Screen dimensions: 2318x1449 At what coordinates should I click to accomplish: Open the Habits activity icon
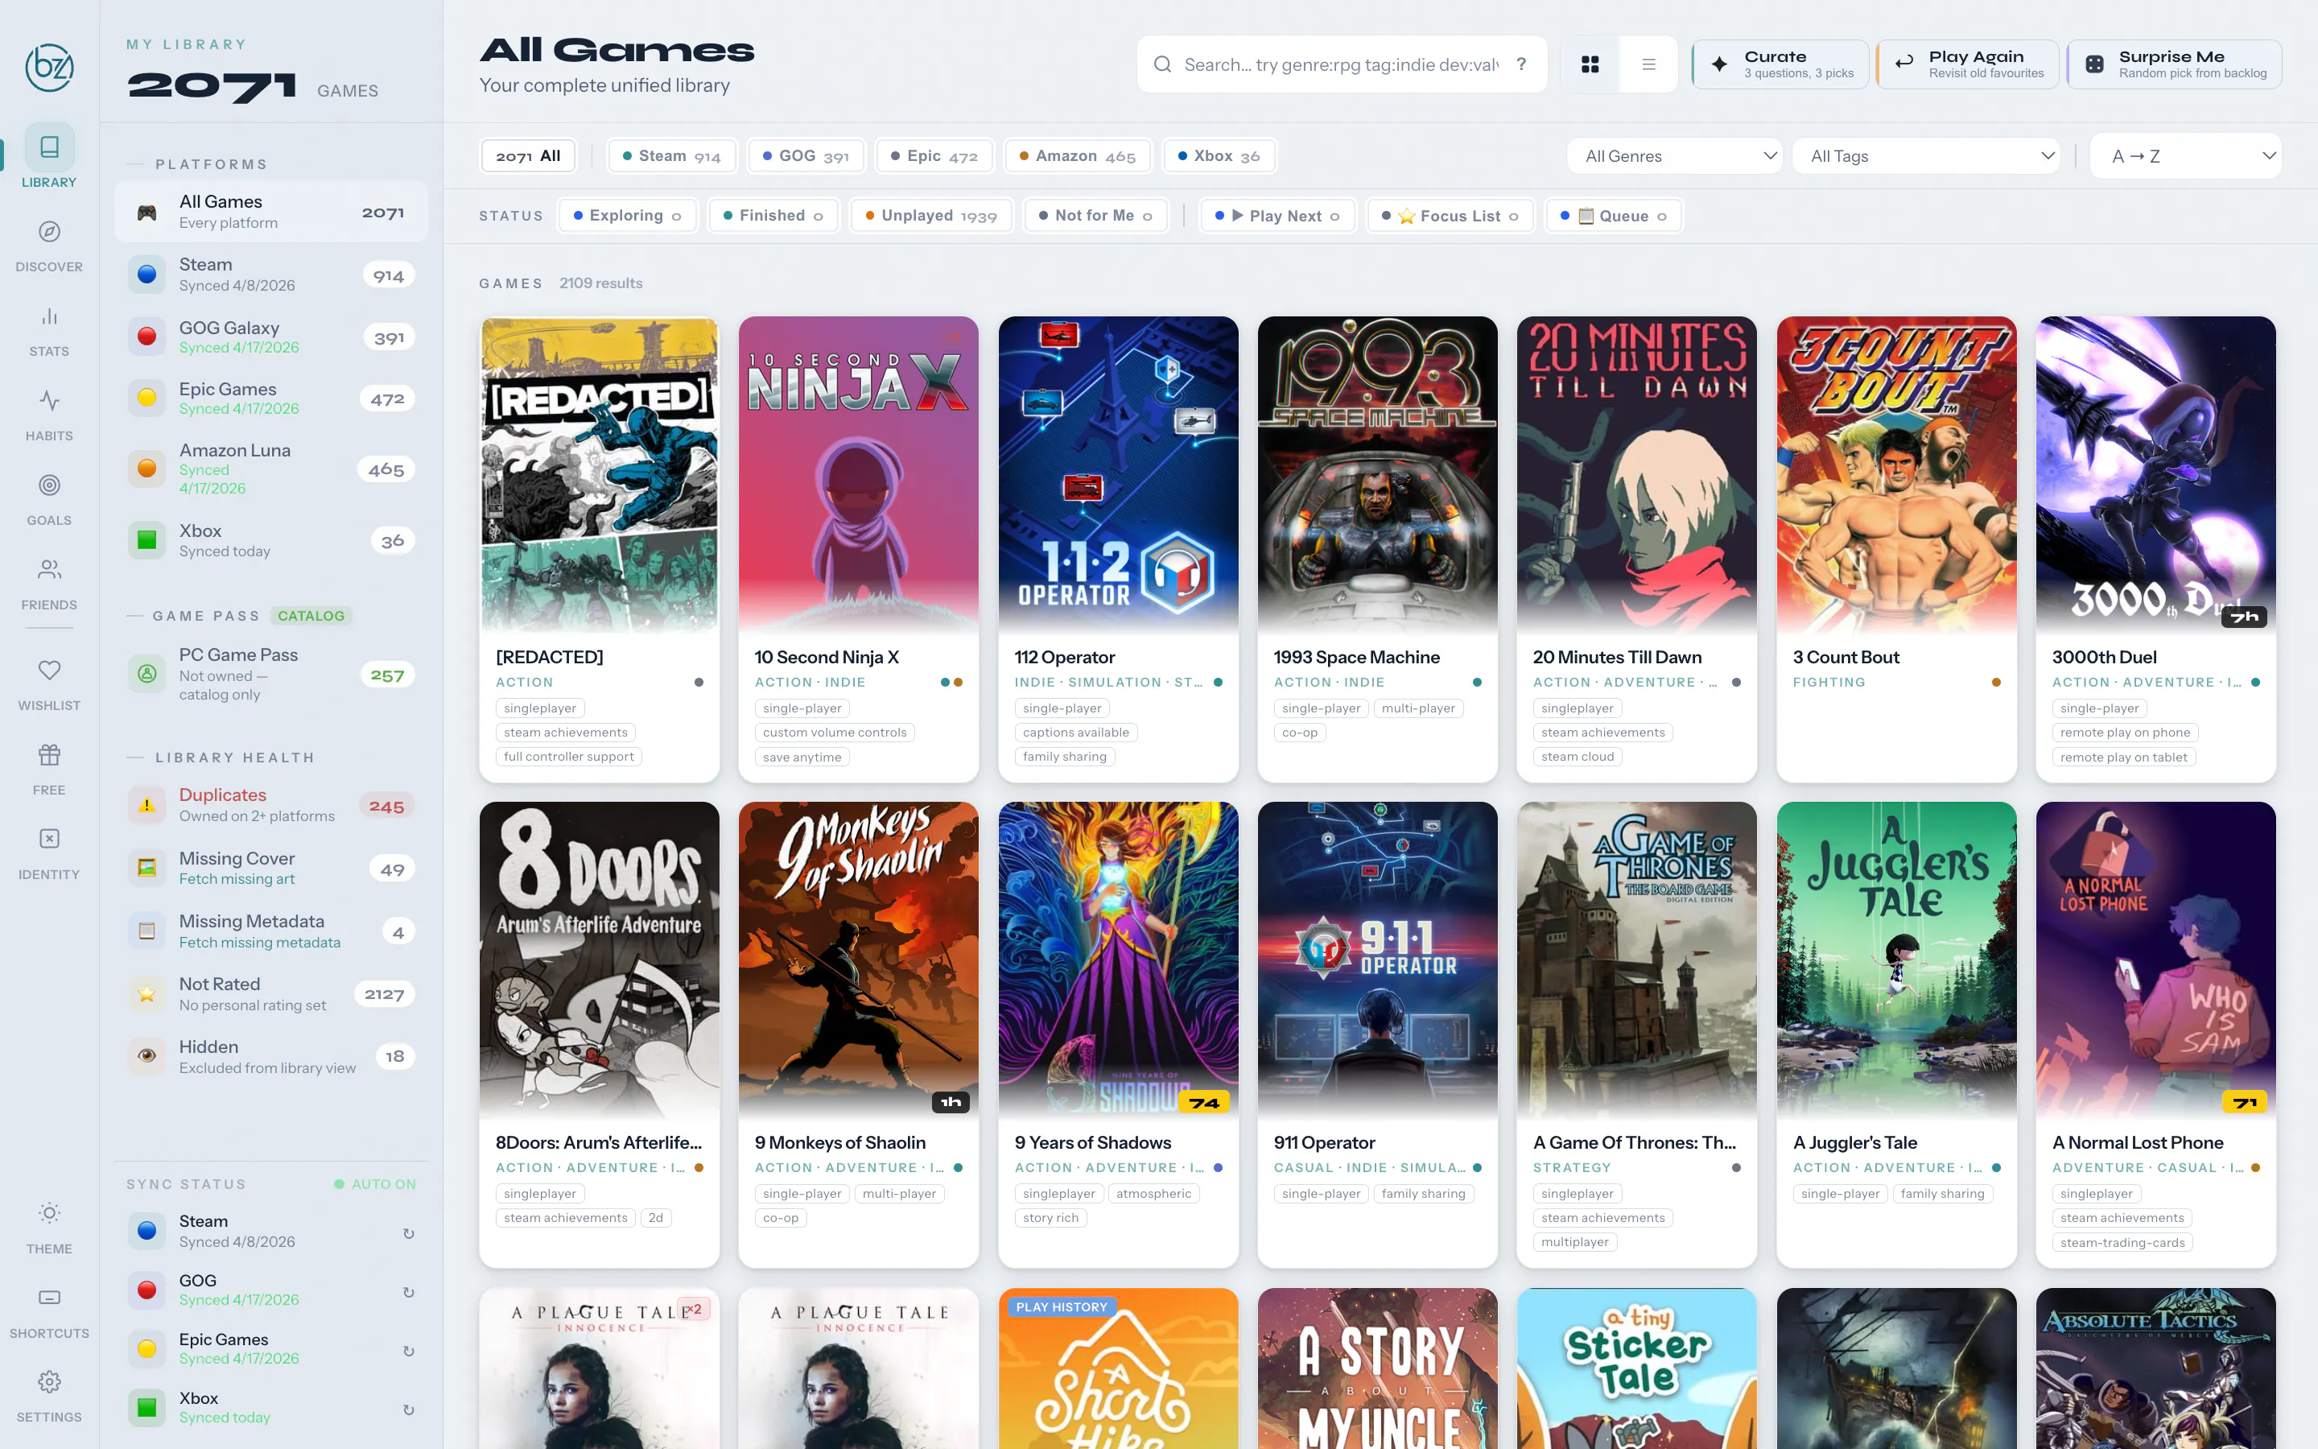click(x=49, y=401)
